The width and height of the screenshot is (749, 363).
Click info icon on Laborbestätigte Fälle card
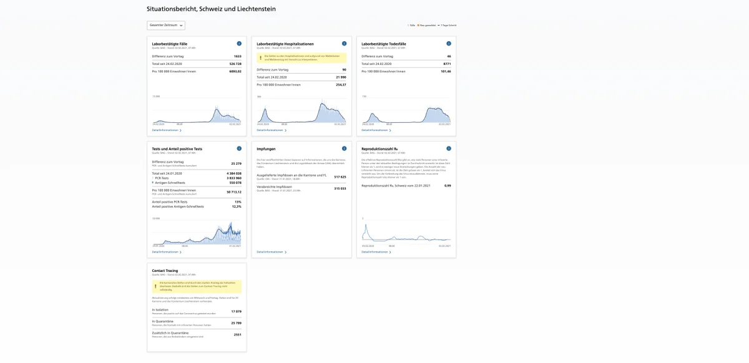click(x=239, y=44)
